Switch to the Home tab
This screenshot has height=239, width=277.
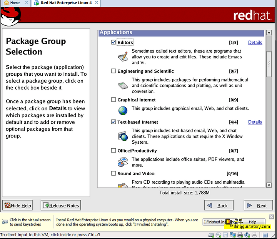point(15,3)
